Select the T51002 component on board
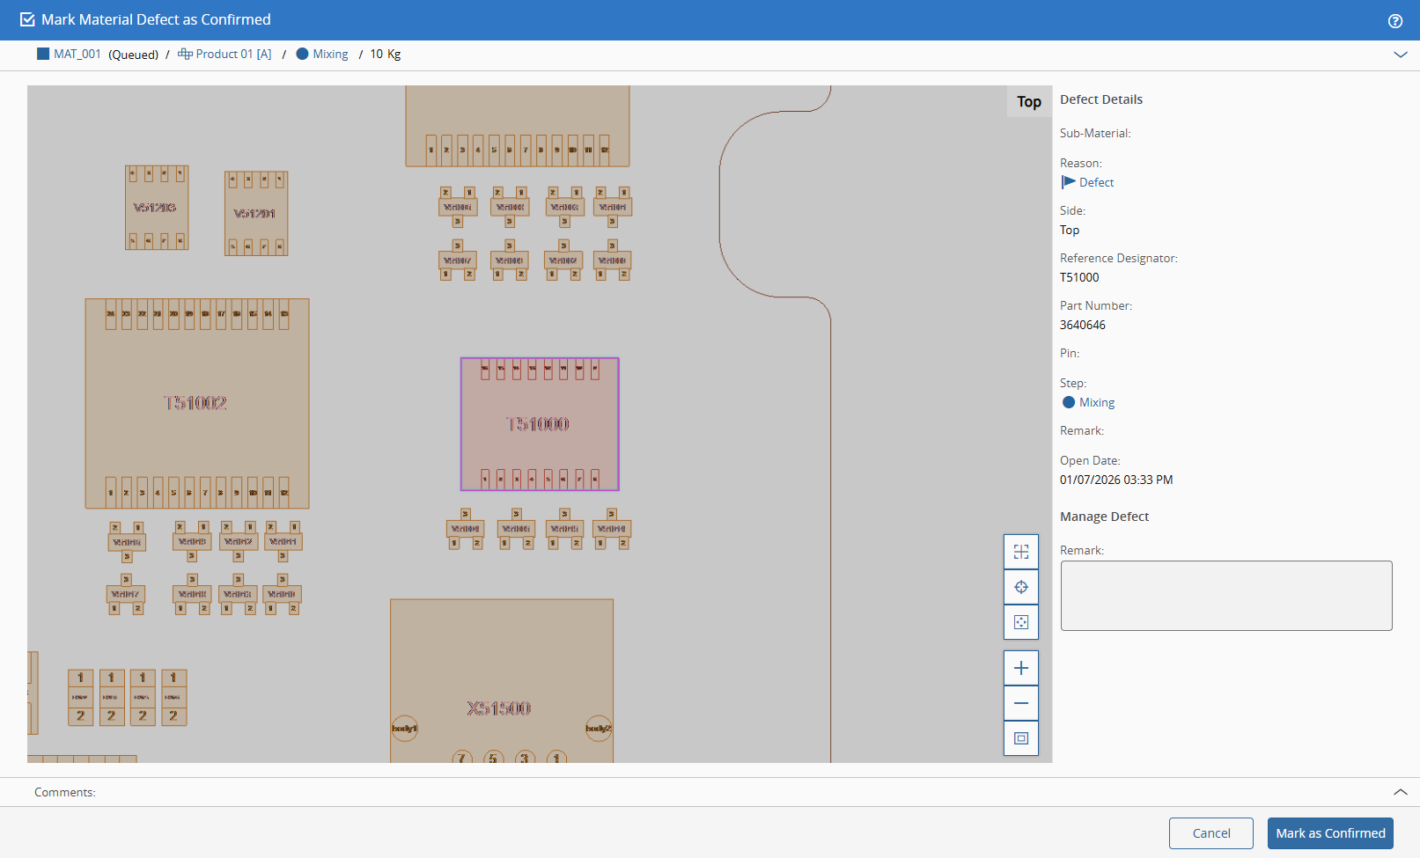The width and height of the screenshot is (1420, 858). pos(196,403)
